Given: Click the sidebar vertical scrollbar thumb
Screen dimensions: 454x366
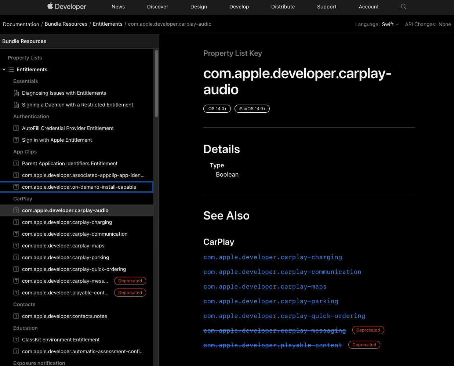Looking at the screenshot, I should [x=156, y=84].
